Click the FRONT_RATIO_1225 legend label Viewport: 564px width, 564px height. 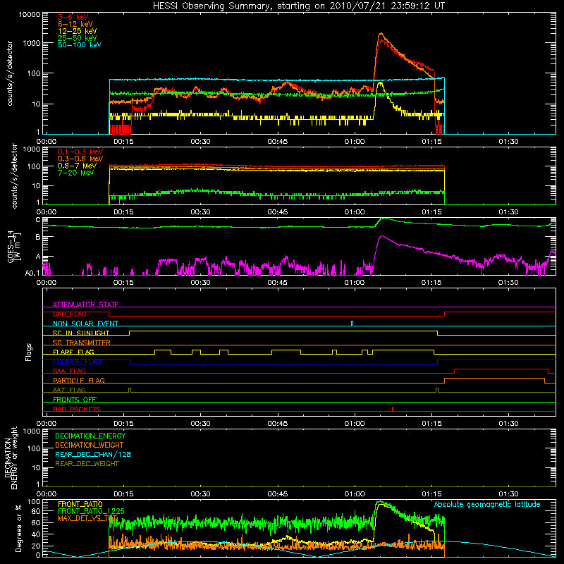[91, 511]
